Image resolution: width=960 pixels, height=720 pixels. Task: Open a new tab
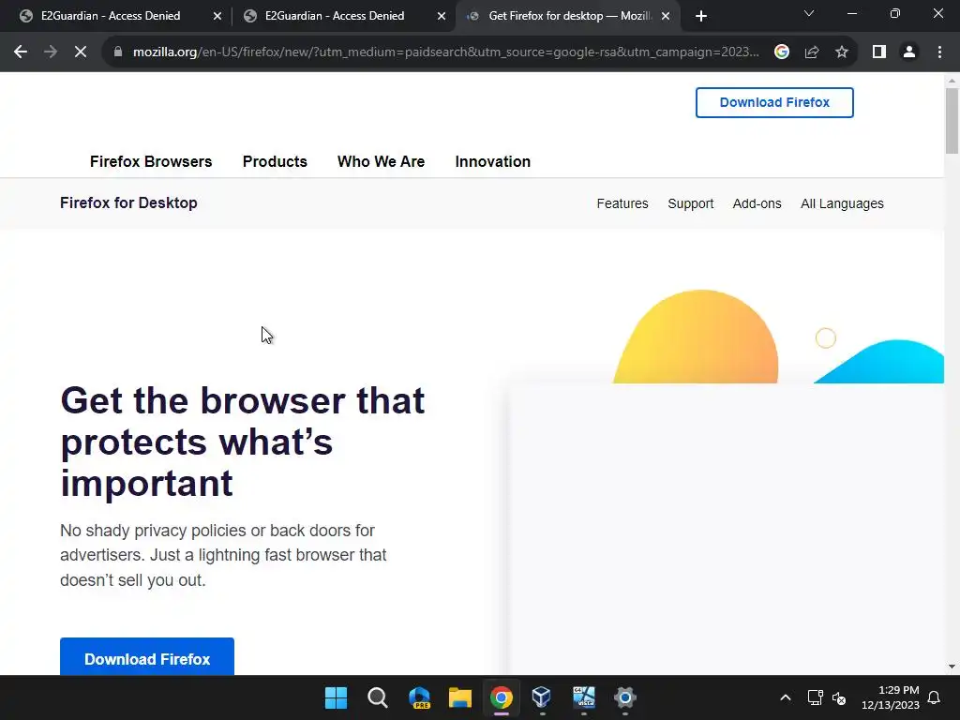point(701,16)
